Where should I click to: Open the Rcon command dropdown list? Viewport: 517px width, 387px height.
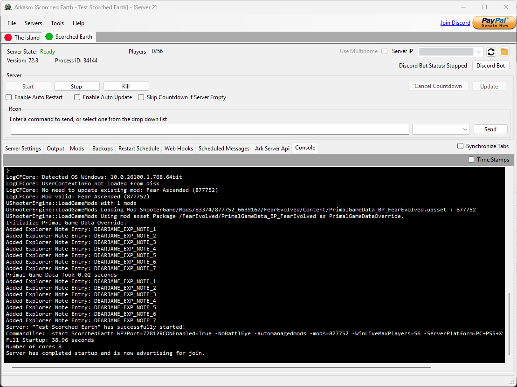(x=465, y=129)
